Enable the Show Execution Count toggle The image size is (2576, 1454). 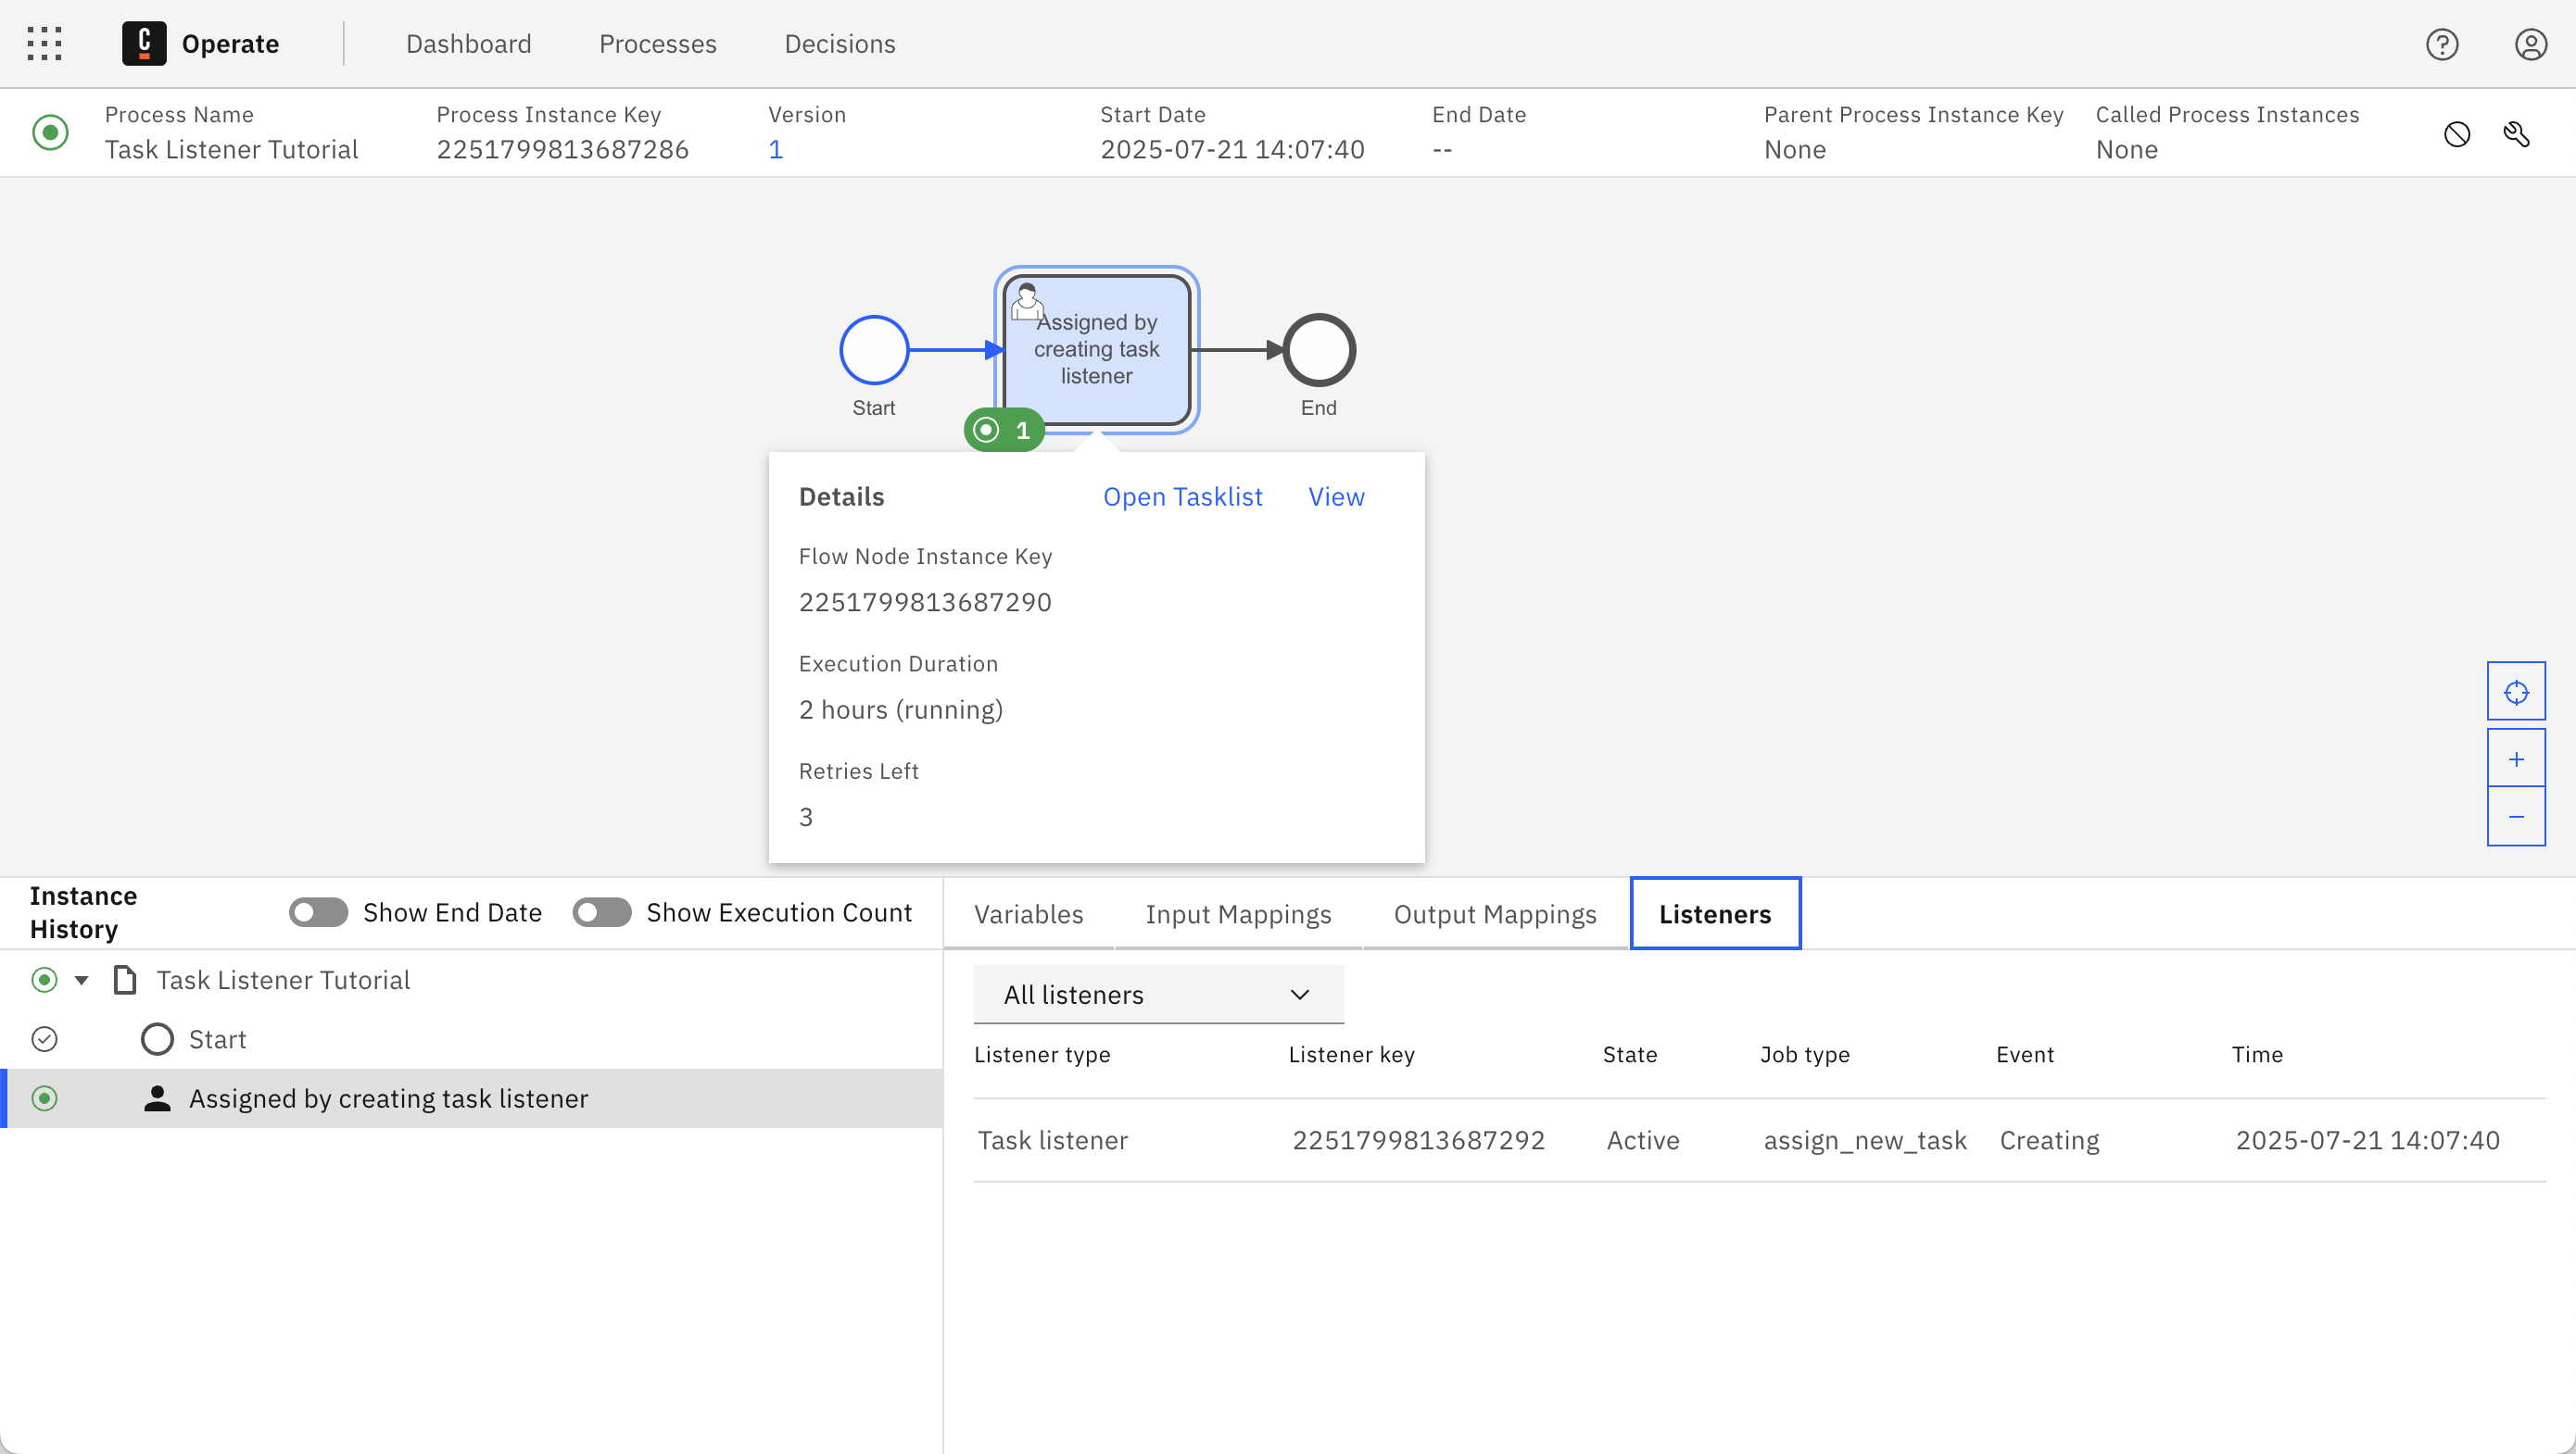[601, 911]
